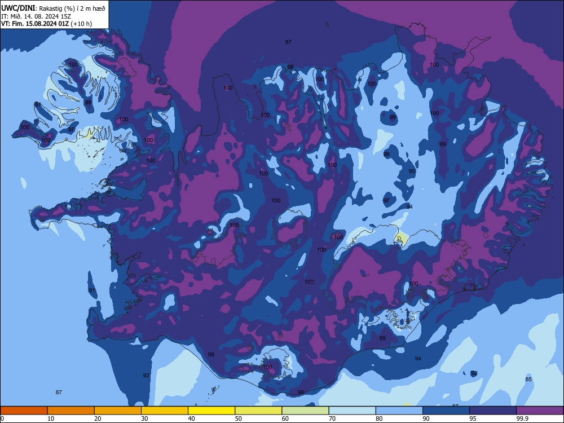
Task: Click the '70' legend tick label
Action: coord(332,418)
